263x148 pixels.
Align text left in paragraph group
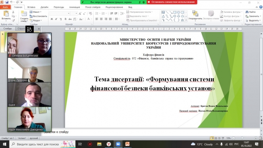97,19
